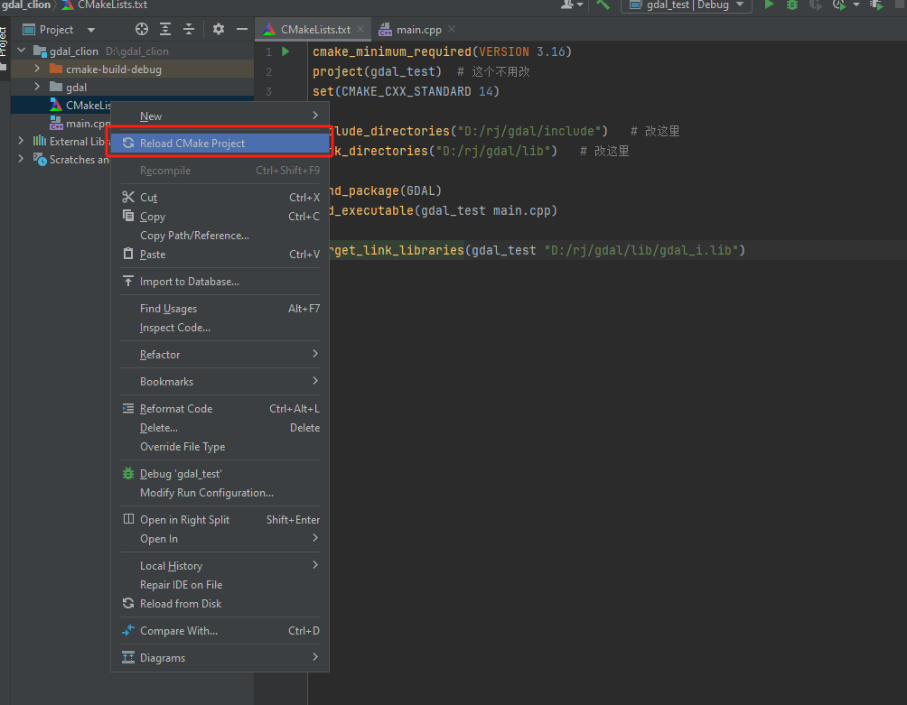Run gdal_test with the green play button
Screen dimensions: 907x705
pyautogui.click(x=769, y=5)
